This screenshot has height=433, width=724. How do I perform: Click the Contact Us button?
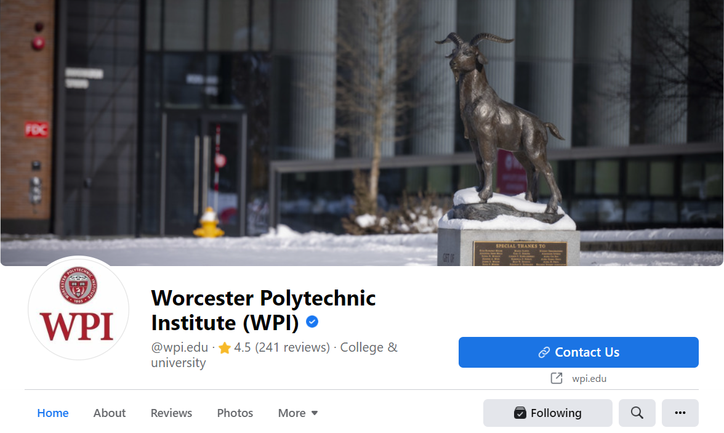coord(578,352)
